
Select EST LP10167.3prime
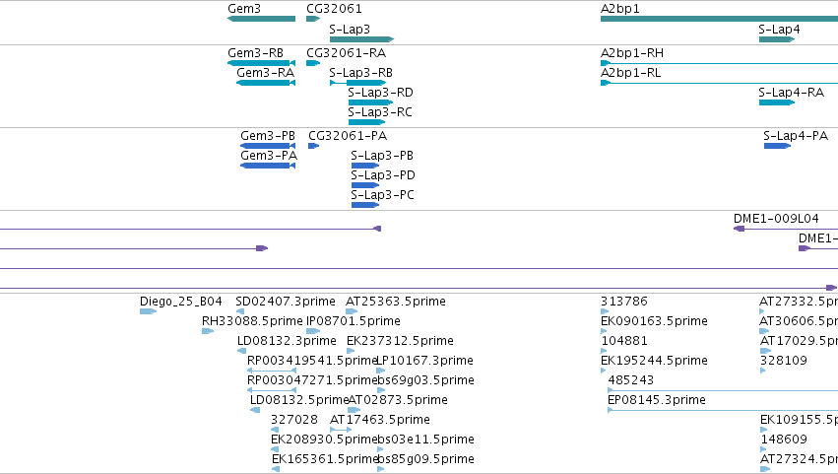(380, 371)
